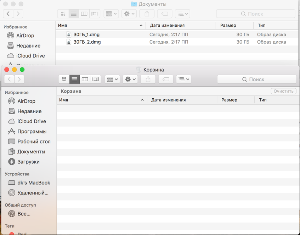This screenshot has height=235, width=300.
Task: Click size 30 ГБ of 30ГБ_1.dmg
Action: 243,34
